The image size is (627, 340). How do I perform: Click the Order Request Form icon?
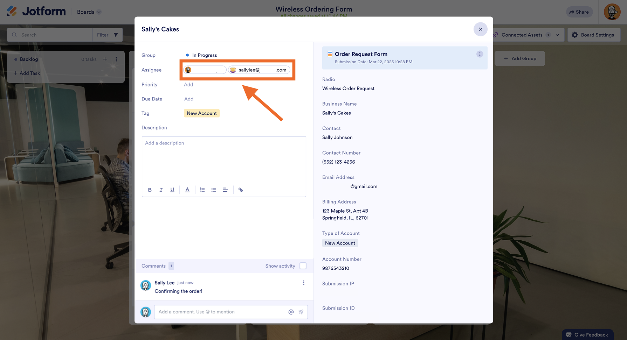pos(330,54)
